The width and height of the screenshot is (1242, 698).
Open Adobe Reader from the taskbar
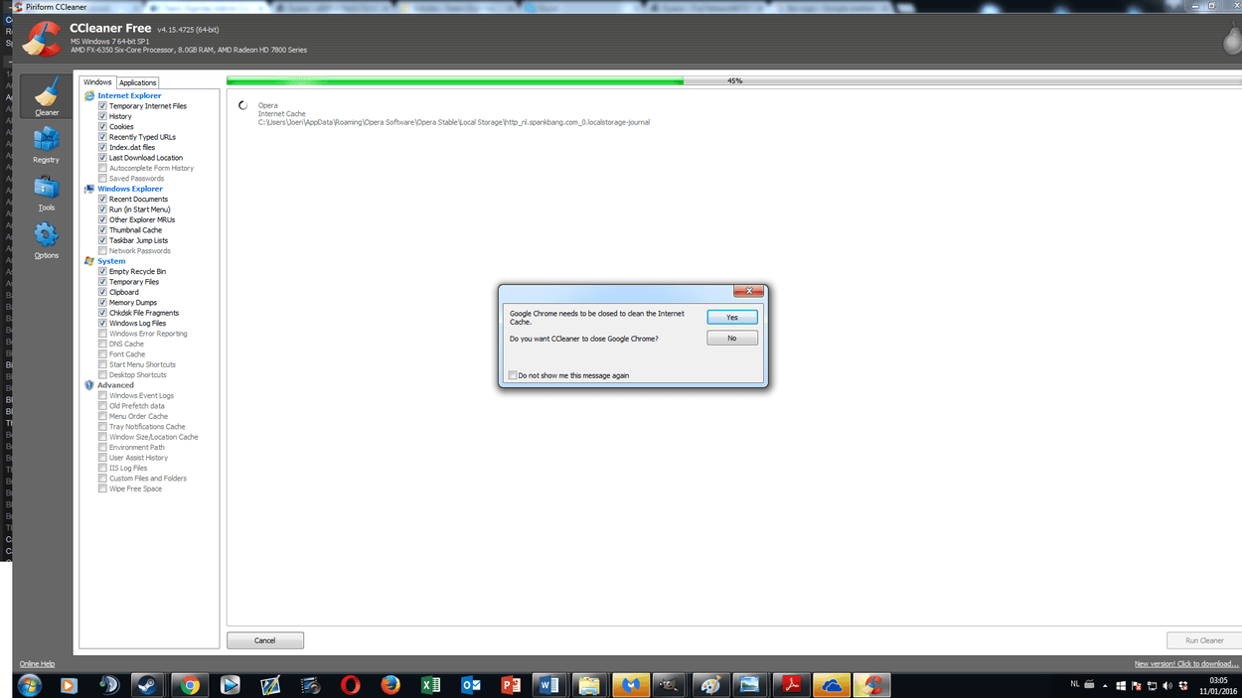pyautogui.click(x=792, y=685)
